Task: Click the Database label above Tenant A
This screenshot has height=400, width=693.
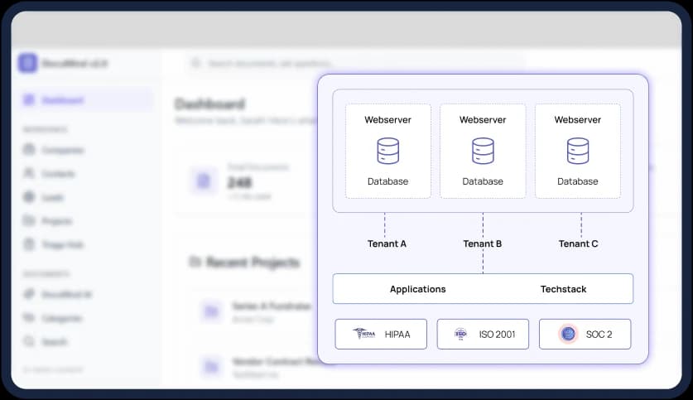Action: tap(388, 181)
